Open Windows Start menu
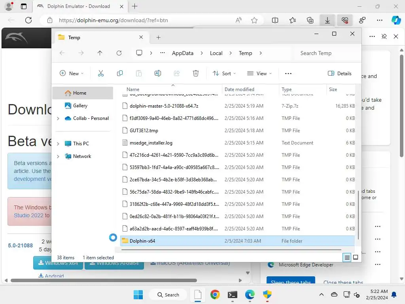 (x=138, y=294)
